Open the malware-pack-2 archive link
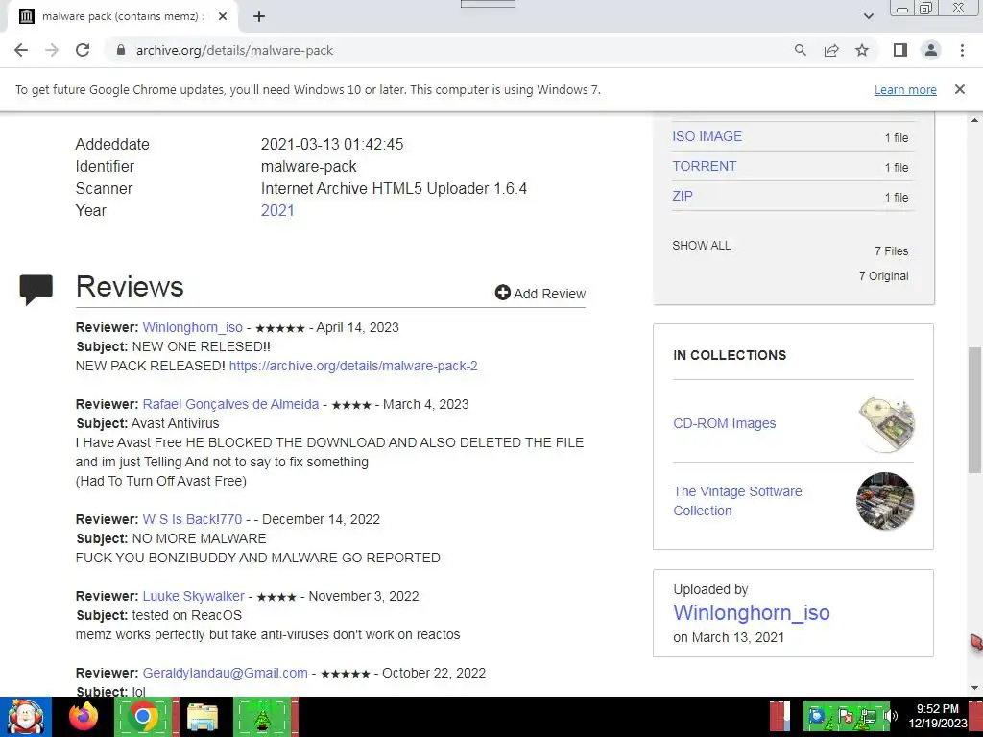 point(353,366)
